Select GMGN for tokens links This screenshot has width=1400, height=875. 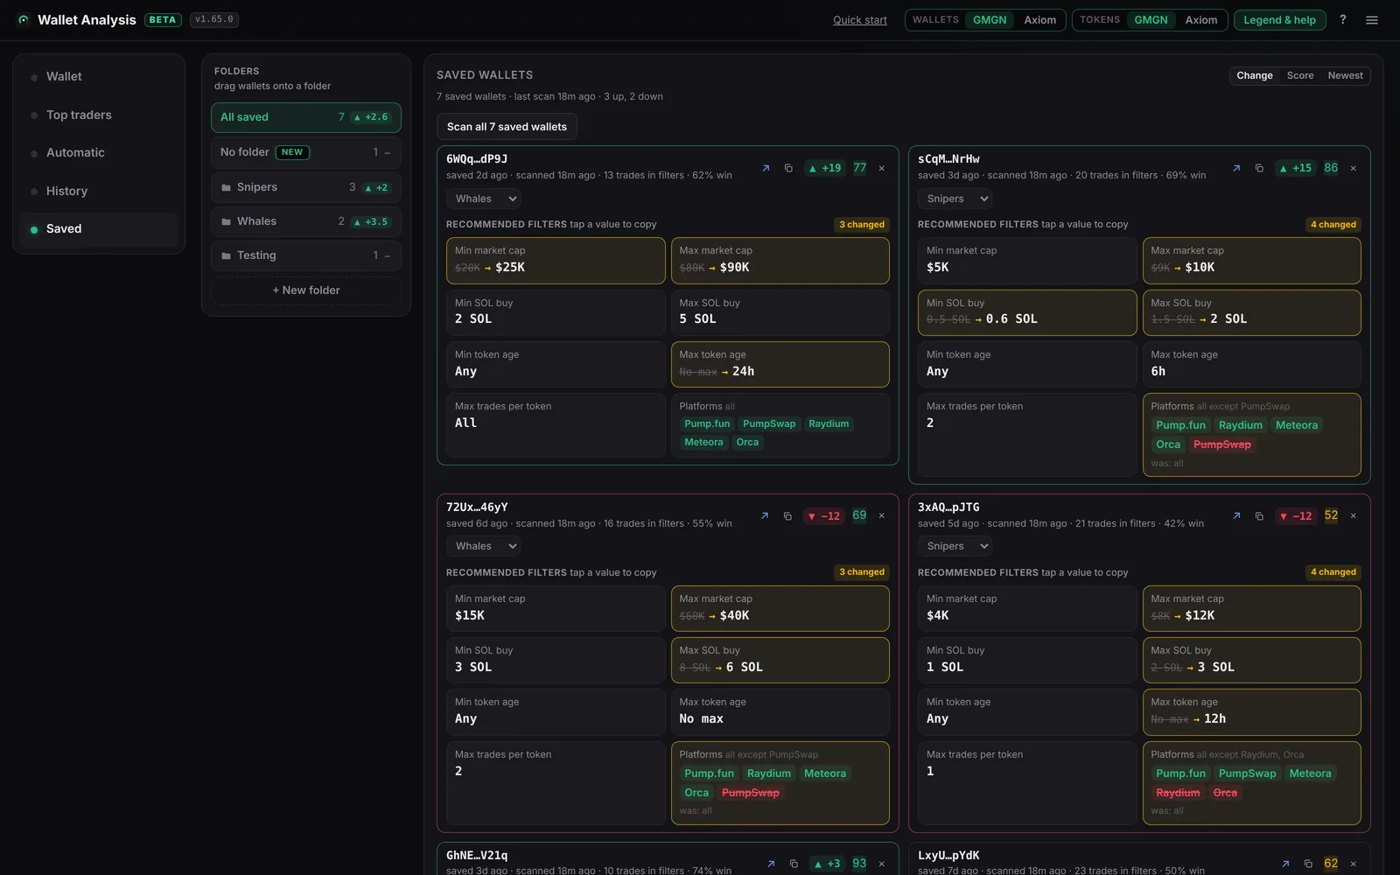pos(1151,20)
